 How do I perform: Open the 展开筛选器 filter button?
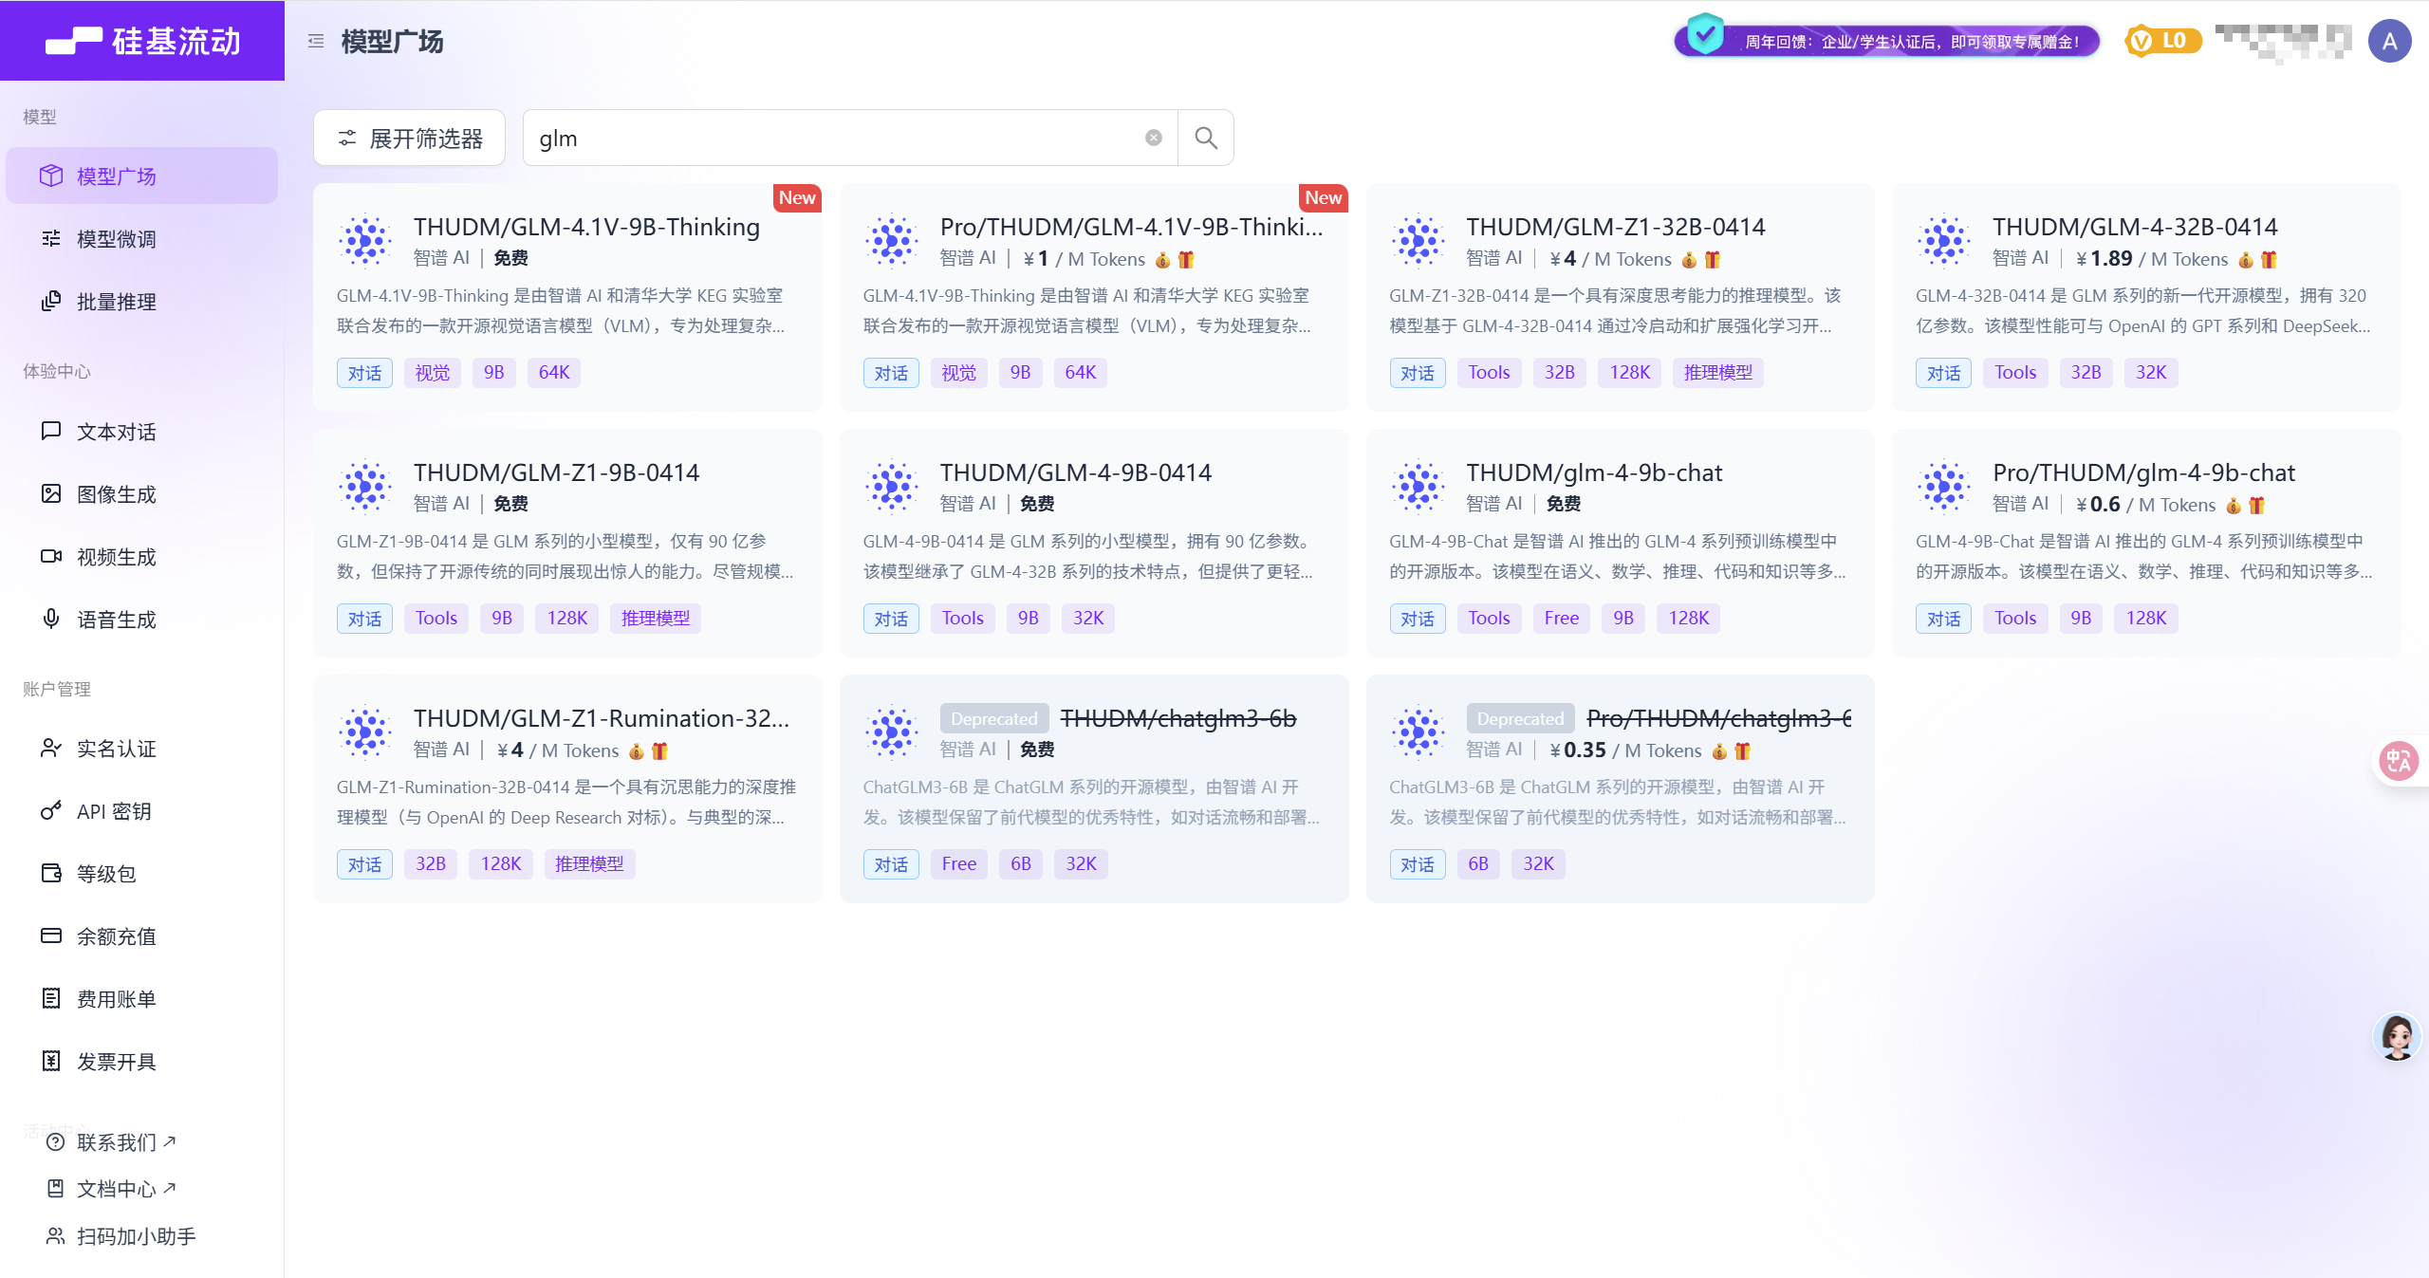pos(410,139)
